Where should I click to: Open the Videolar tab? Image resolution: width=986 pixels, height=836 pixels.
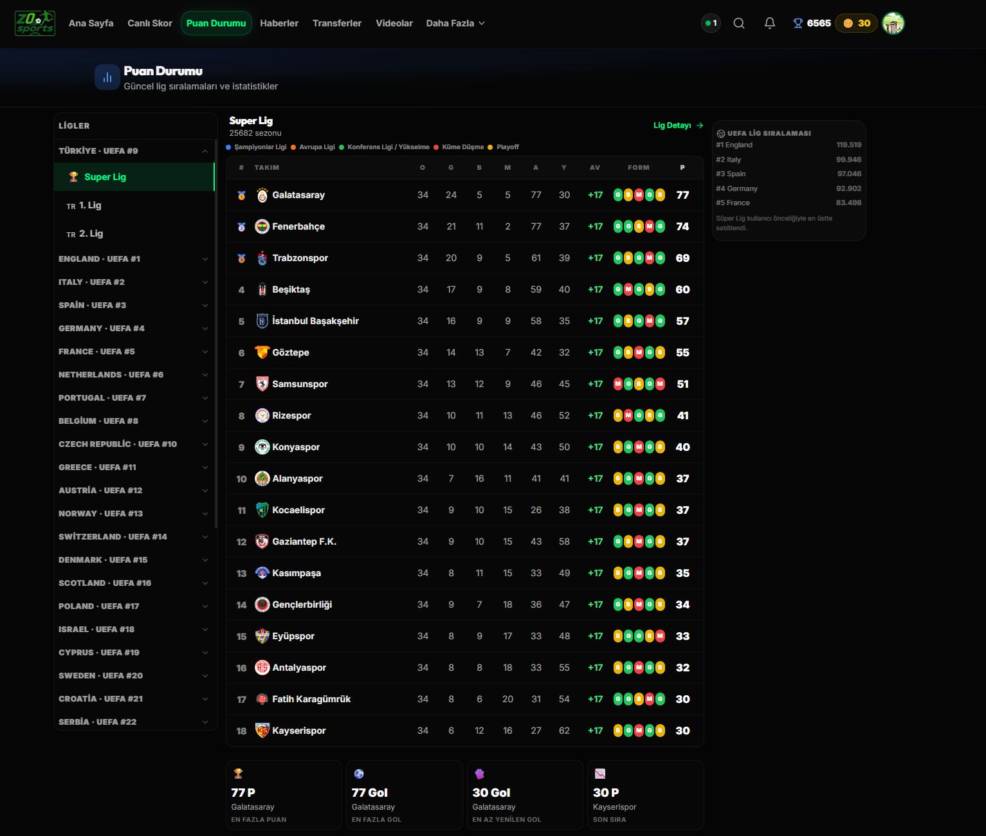pyautogui.click(x=394, y=23)
